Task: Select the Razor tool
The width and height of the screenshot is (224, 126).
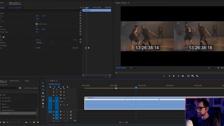Action: coord(43,93)
